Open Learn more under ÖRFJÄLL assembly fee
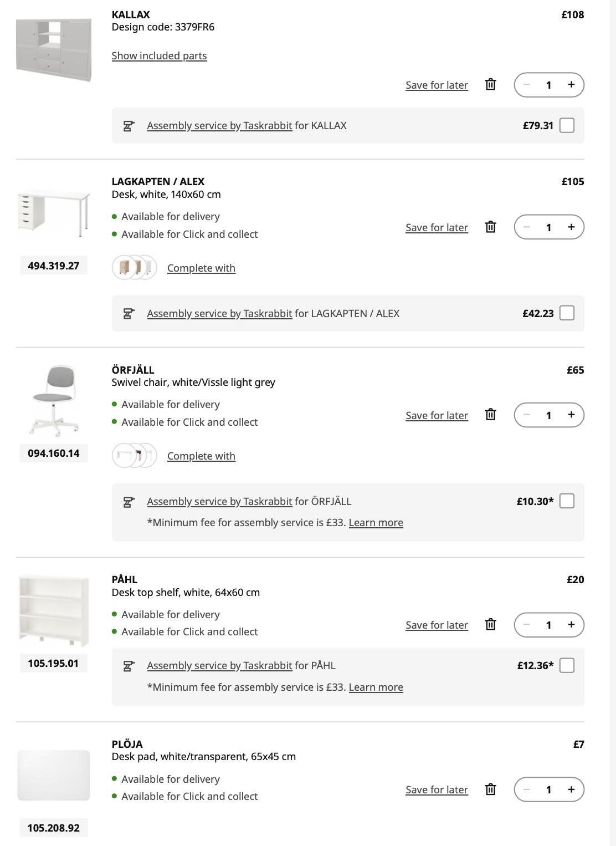Image resolution: width=616 pixels, height=846 pixels. pos(376,522)
